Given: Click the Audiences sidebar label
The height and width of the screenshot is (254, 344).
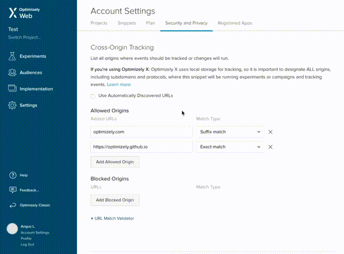Looking at the screenshot, I should 31,73.
